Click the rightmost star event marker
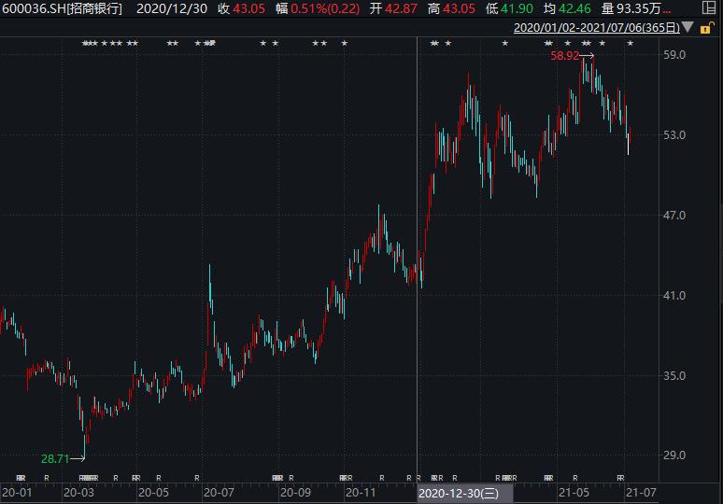Screen dimensions: 723x504 [631, 44]
